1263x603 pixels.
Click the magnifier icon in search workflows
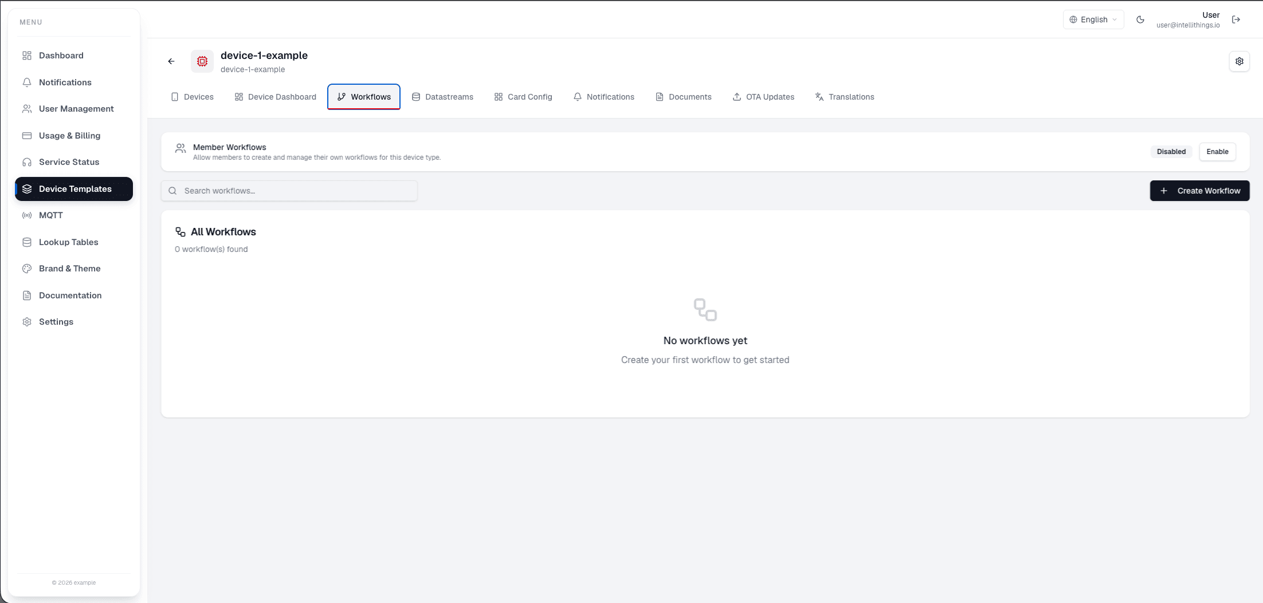click(x=172, y=191)
